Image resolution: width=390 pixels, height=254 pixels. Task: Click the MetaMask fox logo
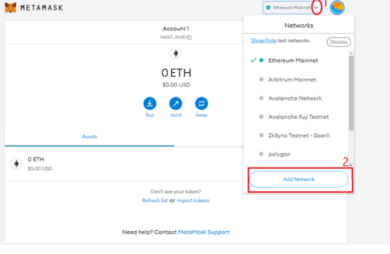(11, 8)
